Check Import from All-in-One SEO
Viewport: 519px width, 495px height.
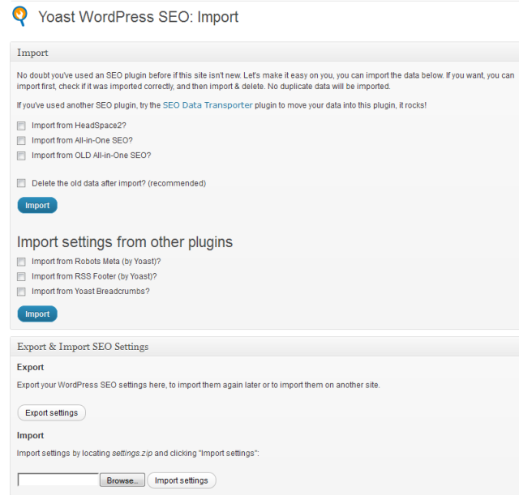click(21, 140)
